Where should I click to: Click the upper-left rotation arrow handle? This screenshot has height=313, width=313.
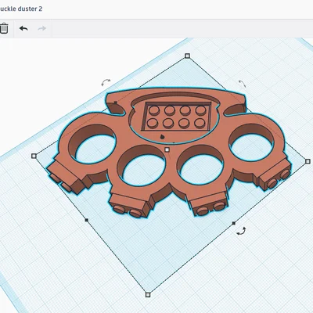click(106, 82)
